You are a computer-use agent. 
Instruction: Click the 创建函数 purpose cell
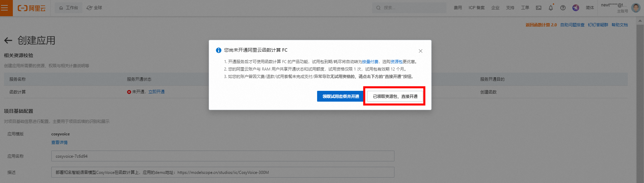488,92
